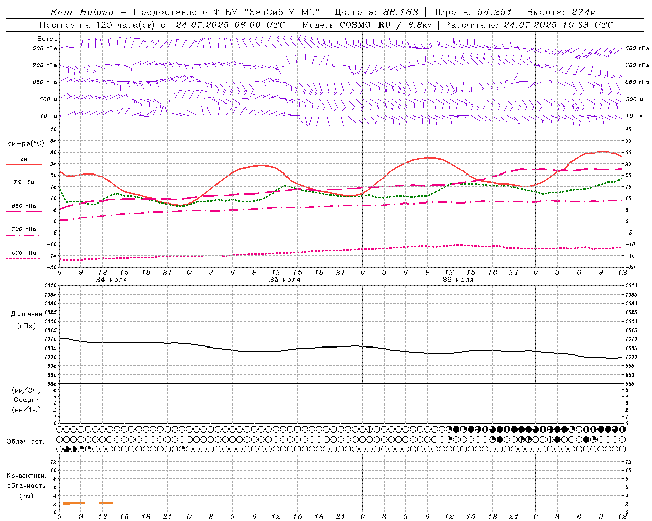Screen dimensions: 652x521
Task: Select left-axis 40 value on temperature chart
Action: coord(55,129)
